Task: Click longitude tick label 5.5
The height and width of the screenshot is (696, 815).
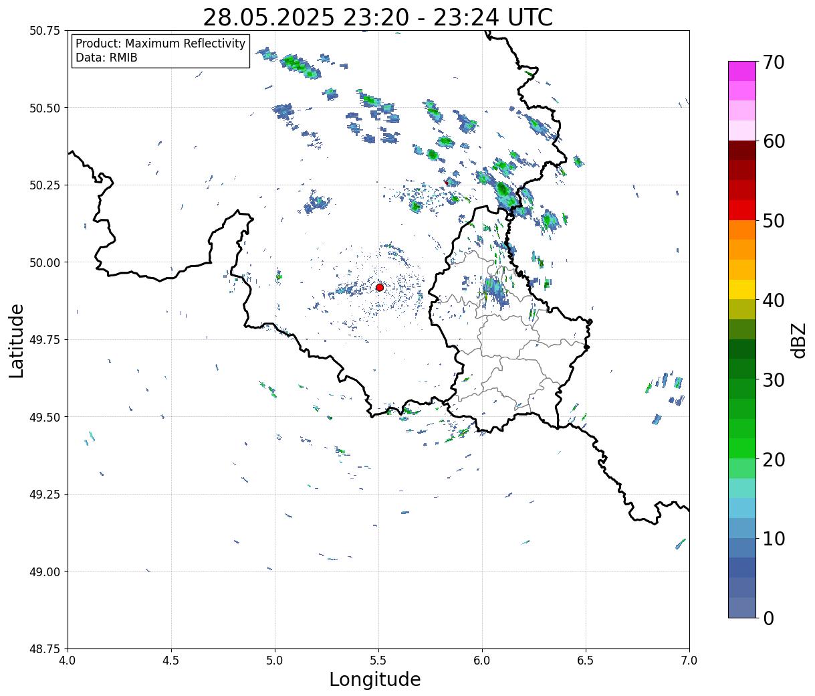Action: click(x=378, y=661)
